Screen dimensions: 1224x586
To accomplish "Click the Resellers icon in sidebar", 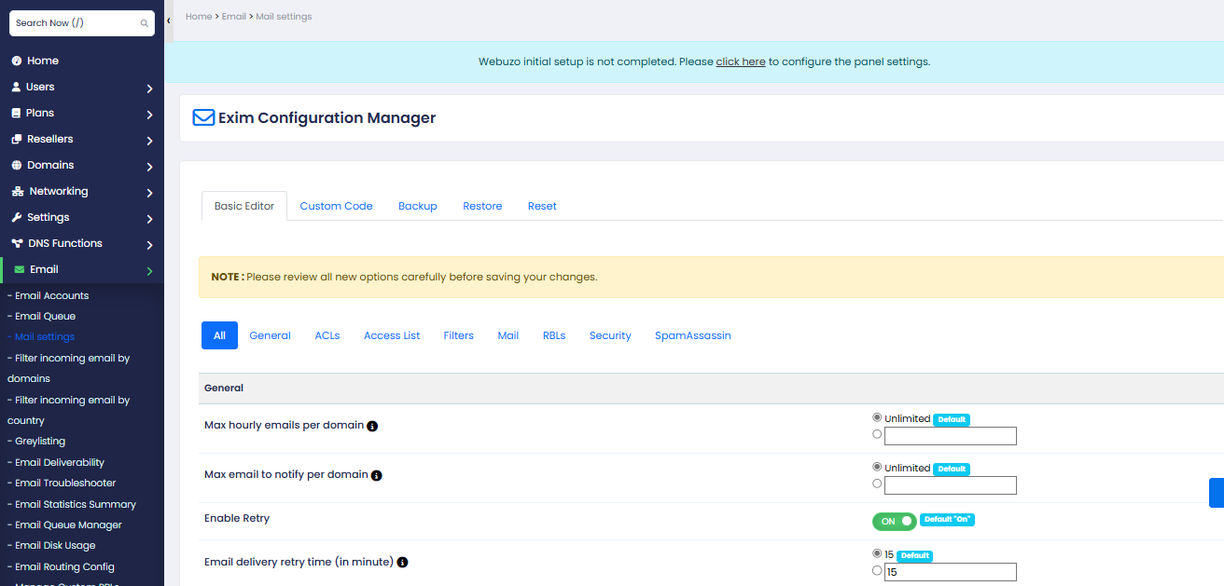I will point(17,139).
